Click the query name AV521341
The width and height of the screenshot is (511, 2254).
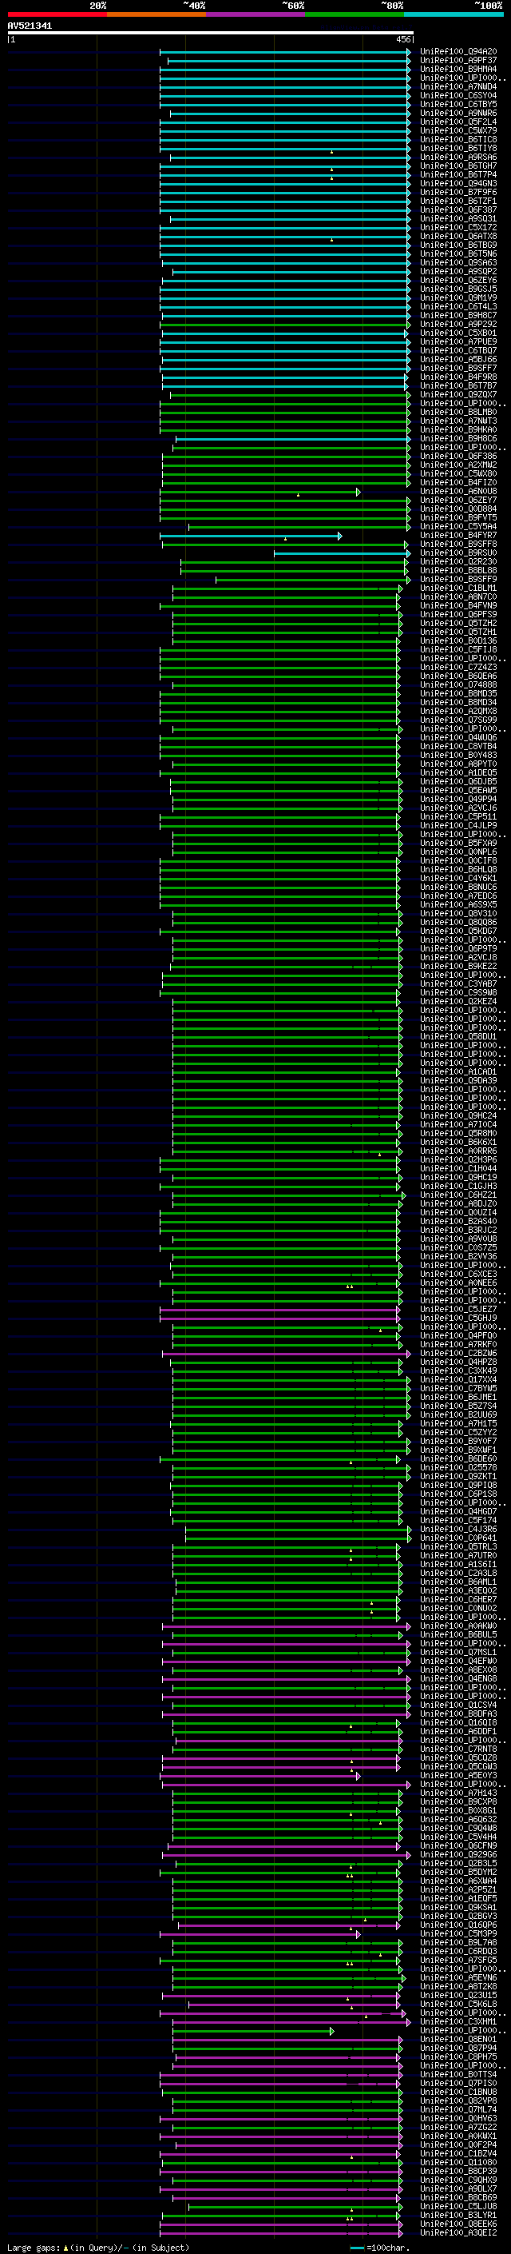click(30, 26)
